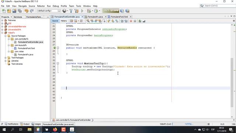This screenshot has height=133, width=236.
Task: Collapse the VideoFx project node
Action: (x=2, y=33)
